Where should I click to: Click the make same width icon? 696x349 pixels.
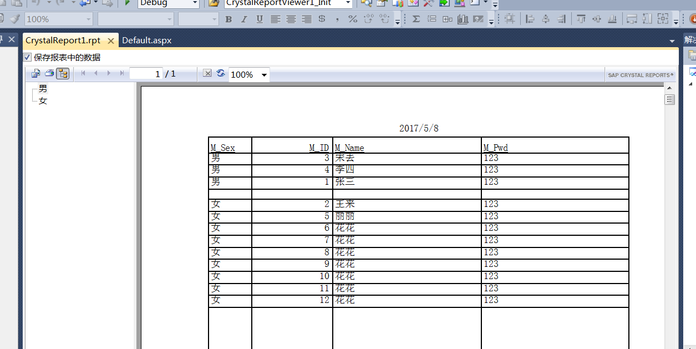pos(632,19)
